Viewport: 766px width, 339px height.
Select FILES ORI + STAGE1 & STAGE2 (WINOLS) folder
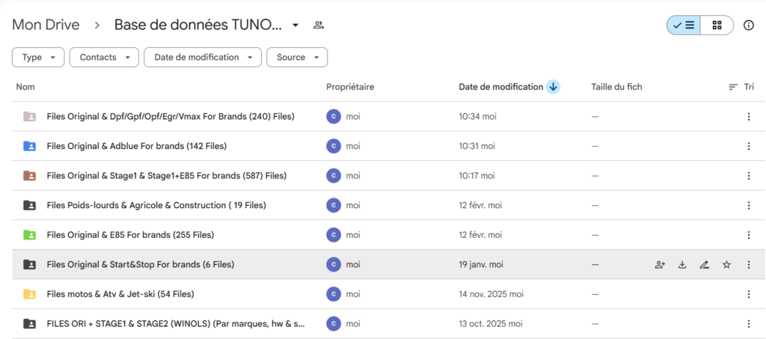click(x=176, y=324)
